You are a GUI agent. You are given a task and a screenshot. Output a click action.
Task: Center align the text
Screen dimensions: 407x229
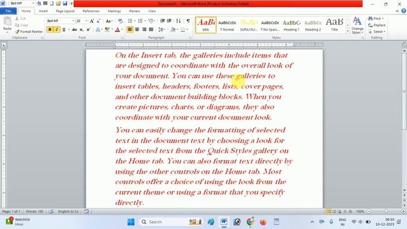pos(137,30)
